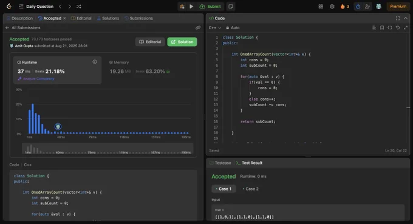The width and height of the screenshot is (413, 224).
Task: Click the LeetCode logo icon
Action: point(9,6)
